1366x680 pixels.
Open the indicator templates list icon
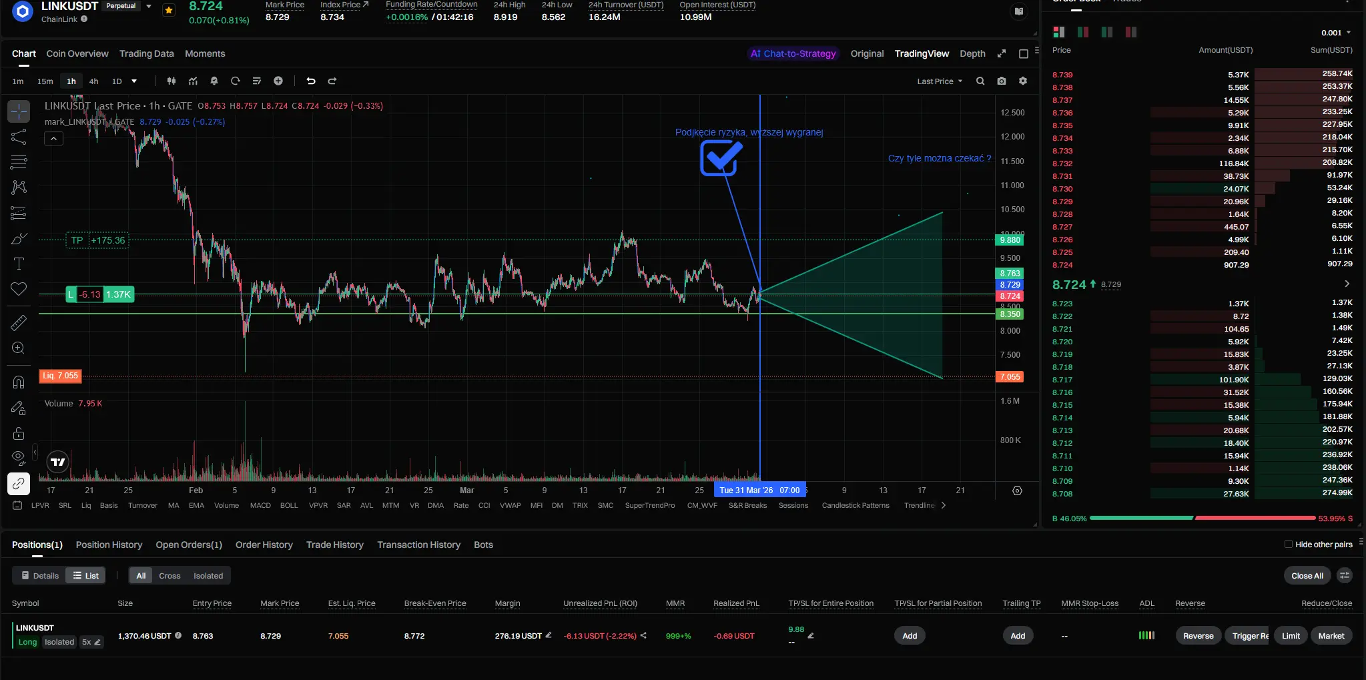(x=257, y=81)
